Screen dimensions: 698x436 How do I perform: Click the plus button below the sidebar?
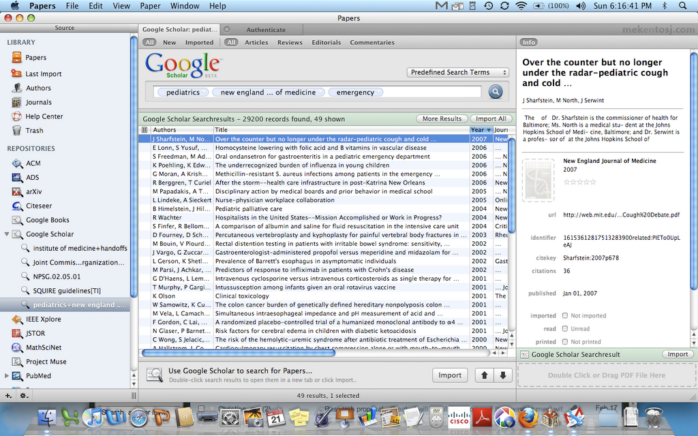pos(8,396)
